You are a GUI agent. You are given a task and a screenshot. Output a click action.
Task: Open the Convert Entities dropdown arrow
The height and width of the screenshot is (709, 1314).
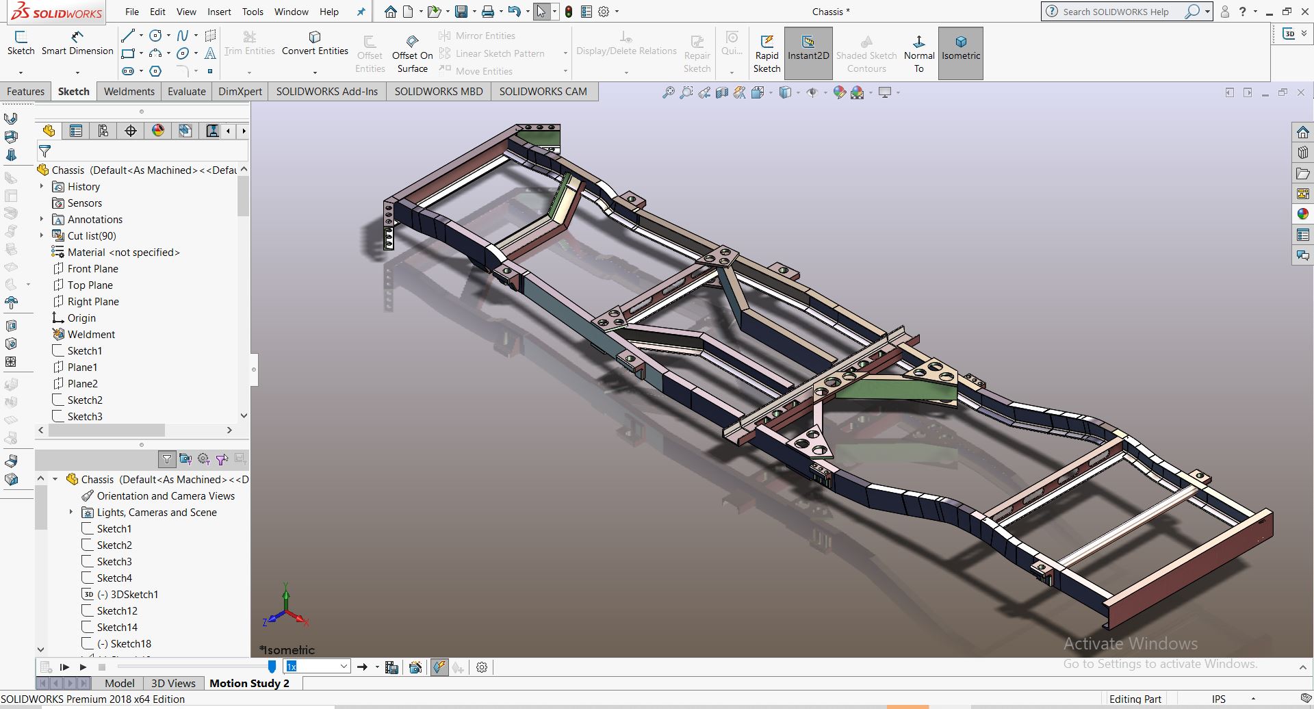click(315, 72)
